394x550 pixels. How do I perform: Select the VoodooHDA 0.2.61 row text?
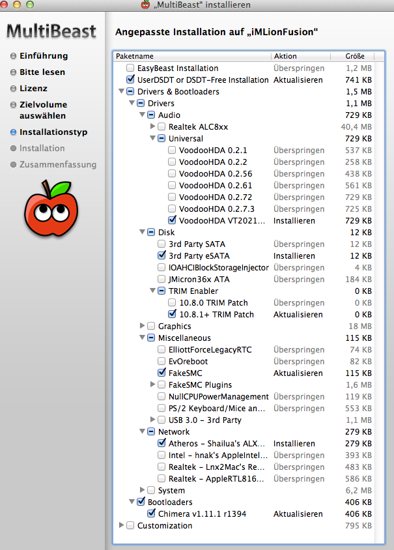click(216, 185)
